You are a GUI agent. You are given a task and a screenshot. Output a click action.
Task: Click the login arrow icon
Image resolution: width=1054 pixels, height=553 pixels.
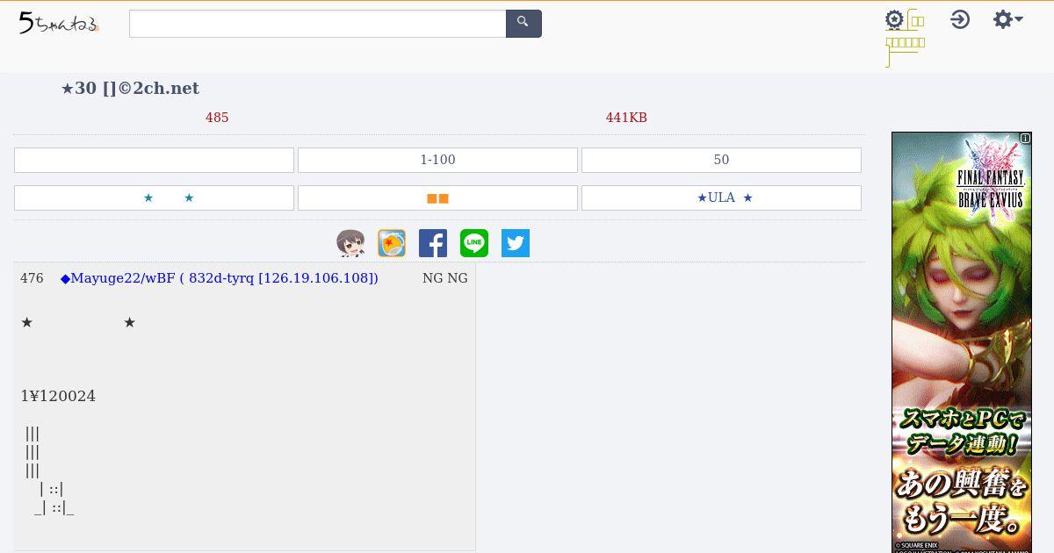[960, 19]
